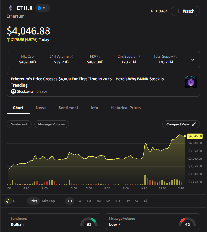Click the 24H Volume $39.23B value
The height and width of the screenshot is (232, 207).
(x=61, y=62)
